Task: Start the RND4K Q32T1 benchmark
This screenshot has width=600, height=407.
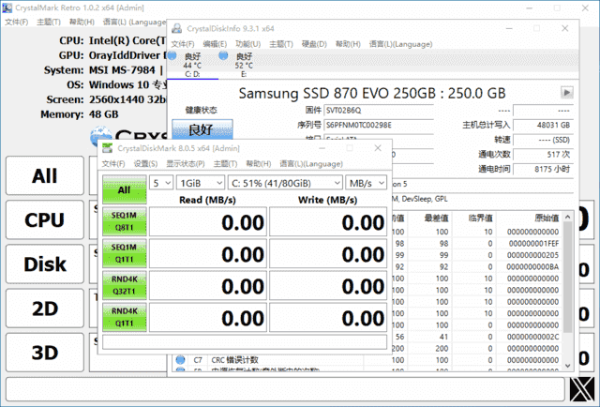Action: [x=124, y=286]
